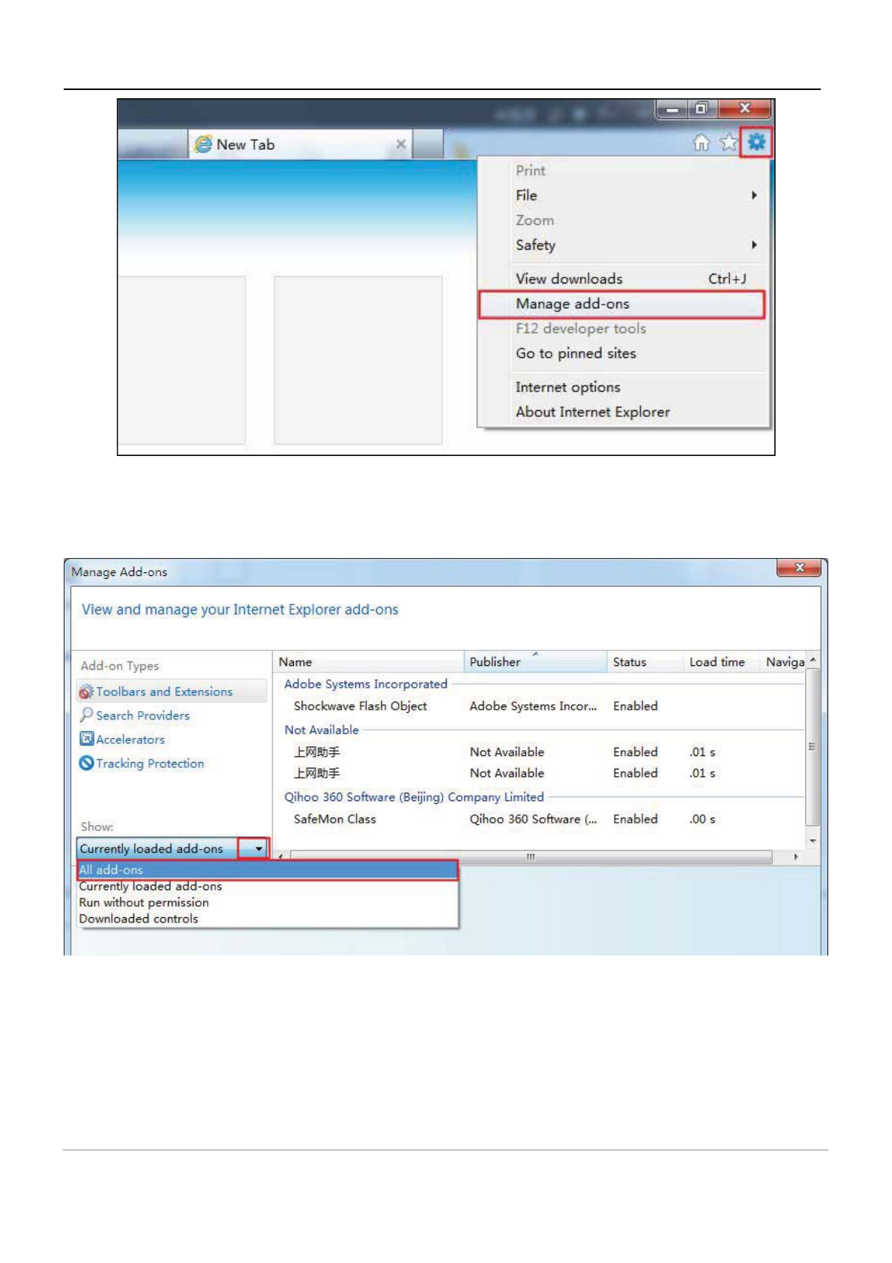Choose Zoom in the tools menu

point(534,220)
